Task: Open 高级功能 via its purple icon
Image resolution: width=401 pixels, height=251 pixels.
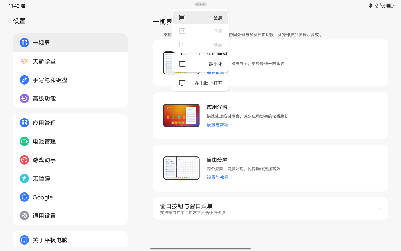Action: 24,98
